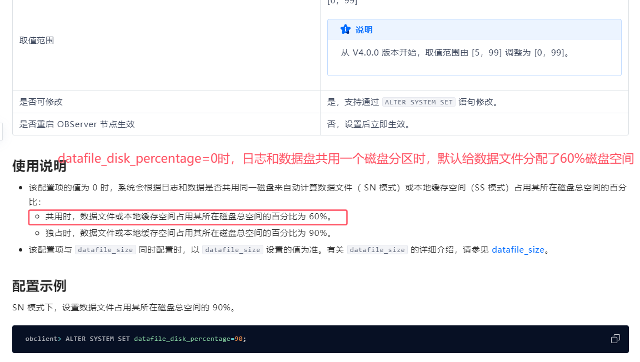
Task: Click the V4.0.0 version note text
Action: click(x=455, y=53)
